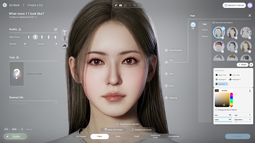Toggle Symmetry Mode checkbox
255x143 pixels.
tap(117, 124)
